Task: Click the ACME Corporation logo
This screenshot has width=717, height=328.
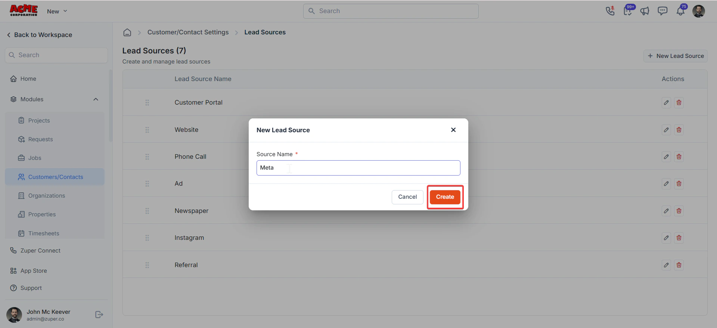Action: (24, 10)
